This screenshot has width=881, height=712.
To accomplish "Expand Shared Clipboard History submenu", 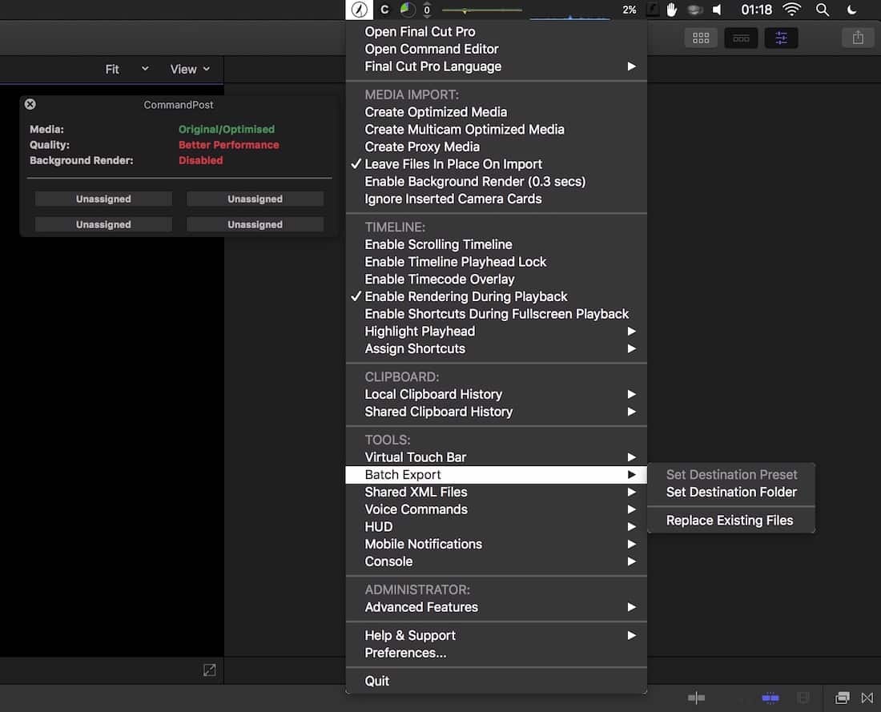I will click(x=496, y=412).
